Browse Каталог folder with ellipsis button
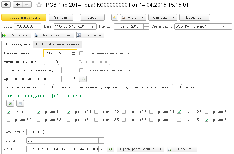This screenshot has height=154, width=234. tap(101, 140)
